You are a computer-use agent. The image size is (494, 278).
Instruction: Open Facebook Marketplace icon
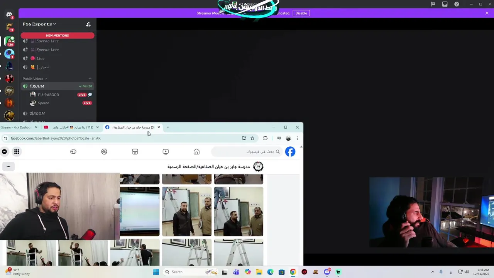tap(135, 152)
